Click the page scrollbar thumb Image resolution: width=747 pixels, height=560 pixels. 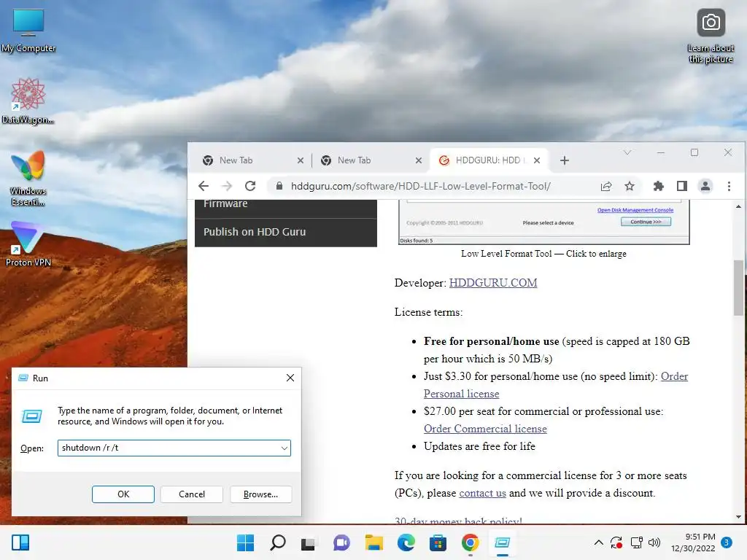pyautogui.click(x=738, y=287)
